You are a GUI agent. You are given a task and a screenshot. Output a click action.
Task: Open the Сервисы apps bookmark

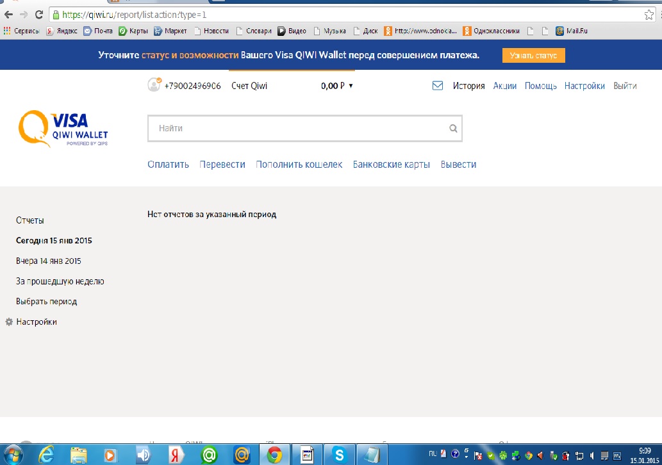tap(21, 31)
